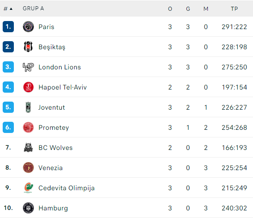Click the G column header
The width and height of the screenshot is (253, 218).
[x=188, y=9]
